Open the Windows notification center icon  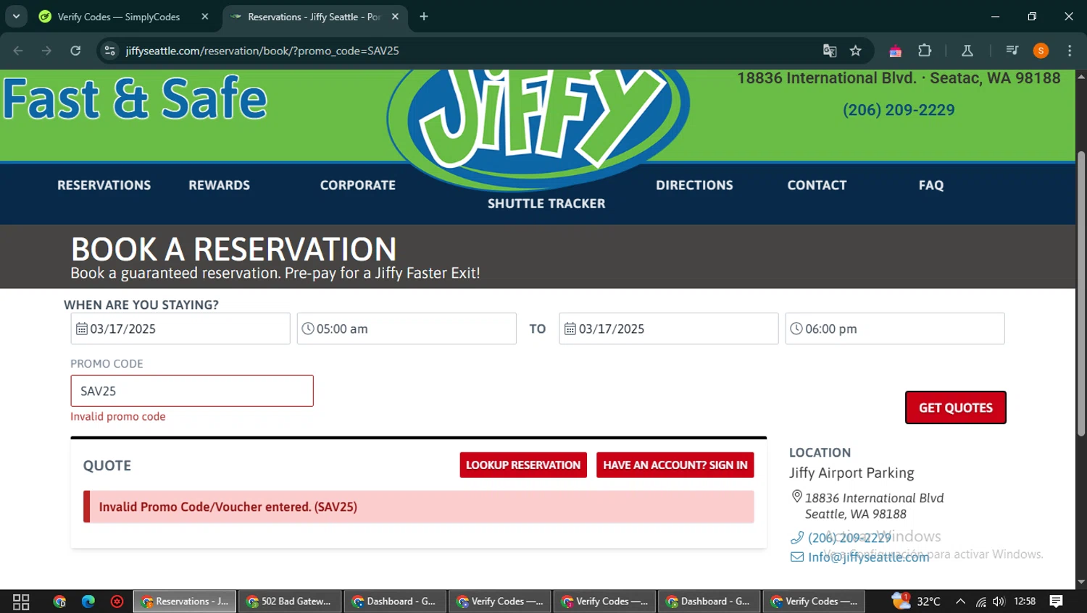point(1057,601)
